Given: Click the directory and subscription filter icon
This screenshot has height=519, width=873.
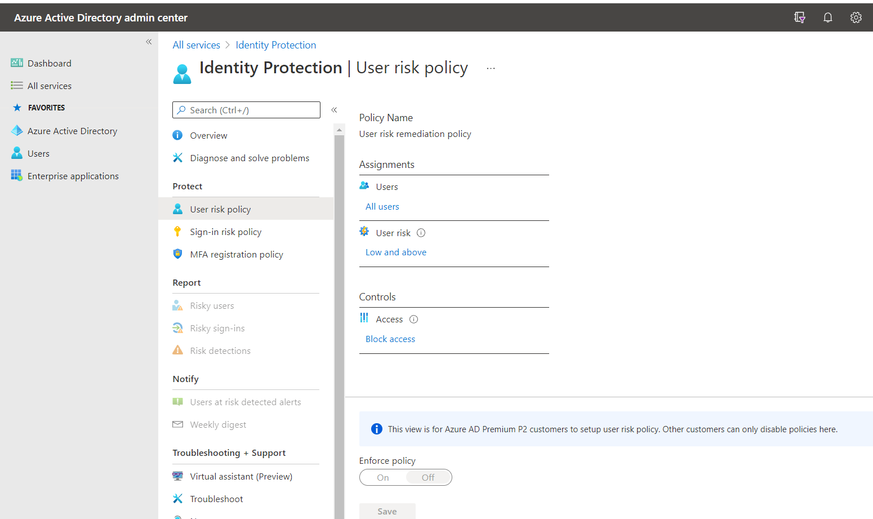Looking at the screenshot, I should point(799,17).
